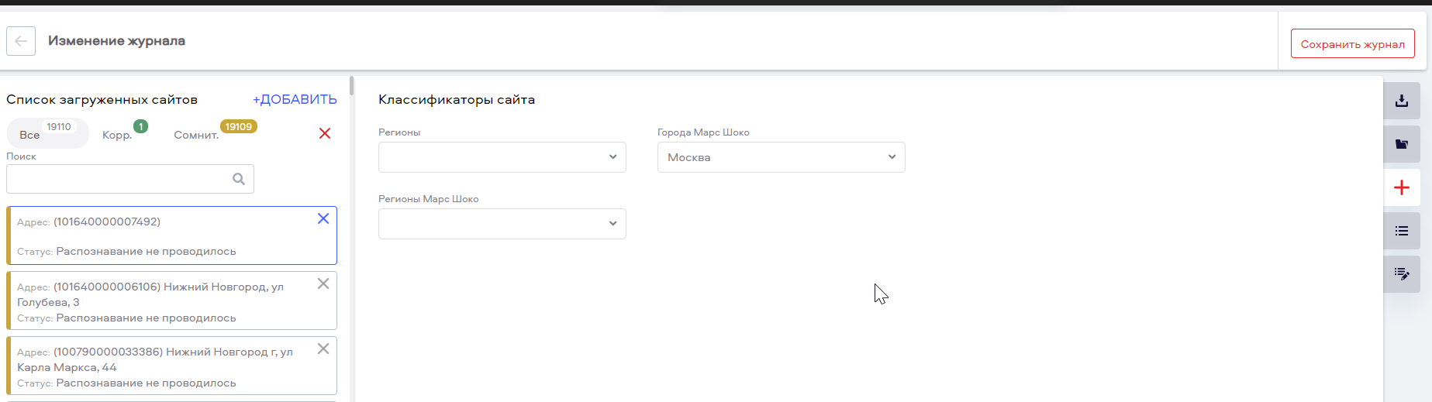Remove the Карла Маркса, 44 site entry

point(323,349)
